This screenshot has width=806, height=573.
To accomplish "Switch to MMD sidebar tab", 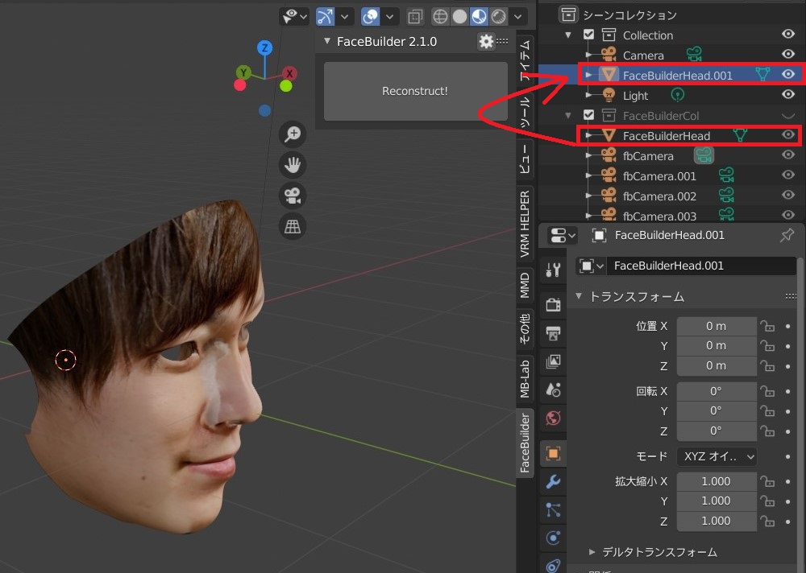I will click(x=525, y=286).
